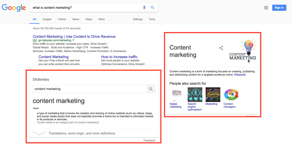Image resolution: width=292 pixels, height=144 pixels.
Task: Share the Content marketing knowledge panel
Action: click(x=221, y=48)
